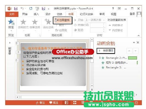The height and width of the screenshot is (109, 146).
Task: Open the 动画样式 gallery
Action: 23,24
